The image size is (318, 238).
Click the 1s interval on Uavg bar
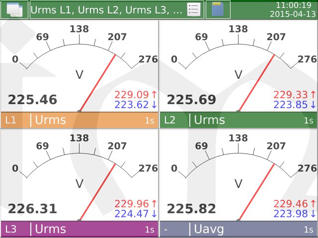(x=309, y=230)
